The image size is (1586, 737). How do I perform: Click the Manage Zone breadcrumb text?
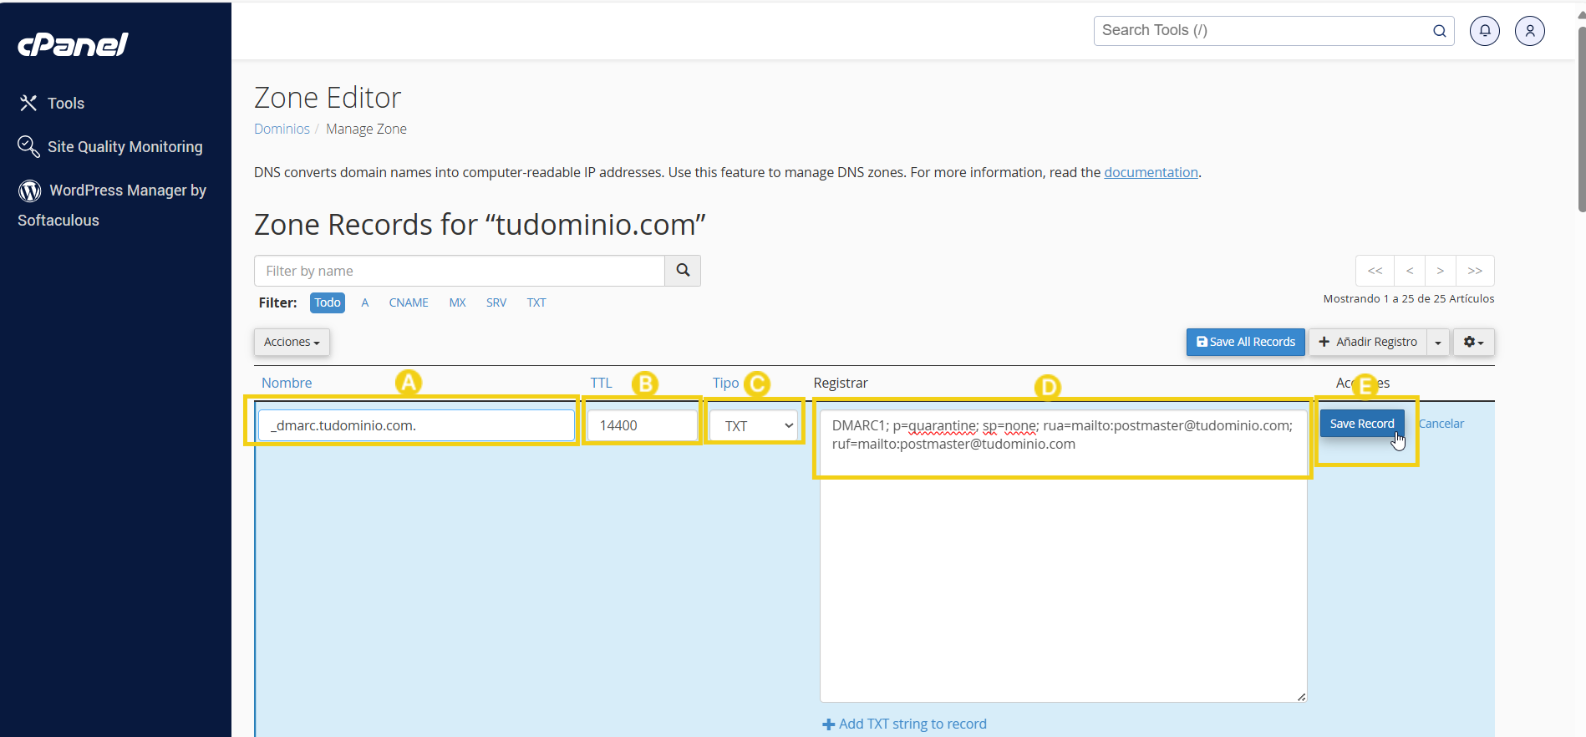(366, 129)
